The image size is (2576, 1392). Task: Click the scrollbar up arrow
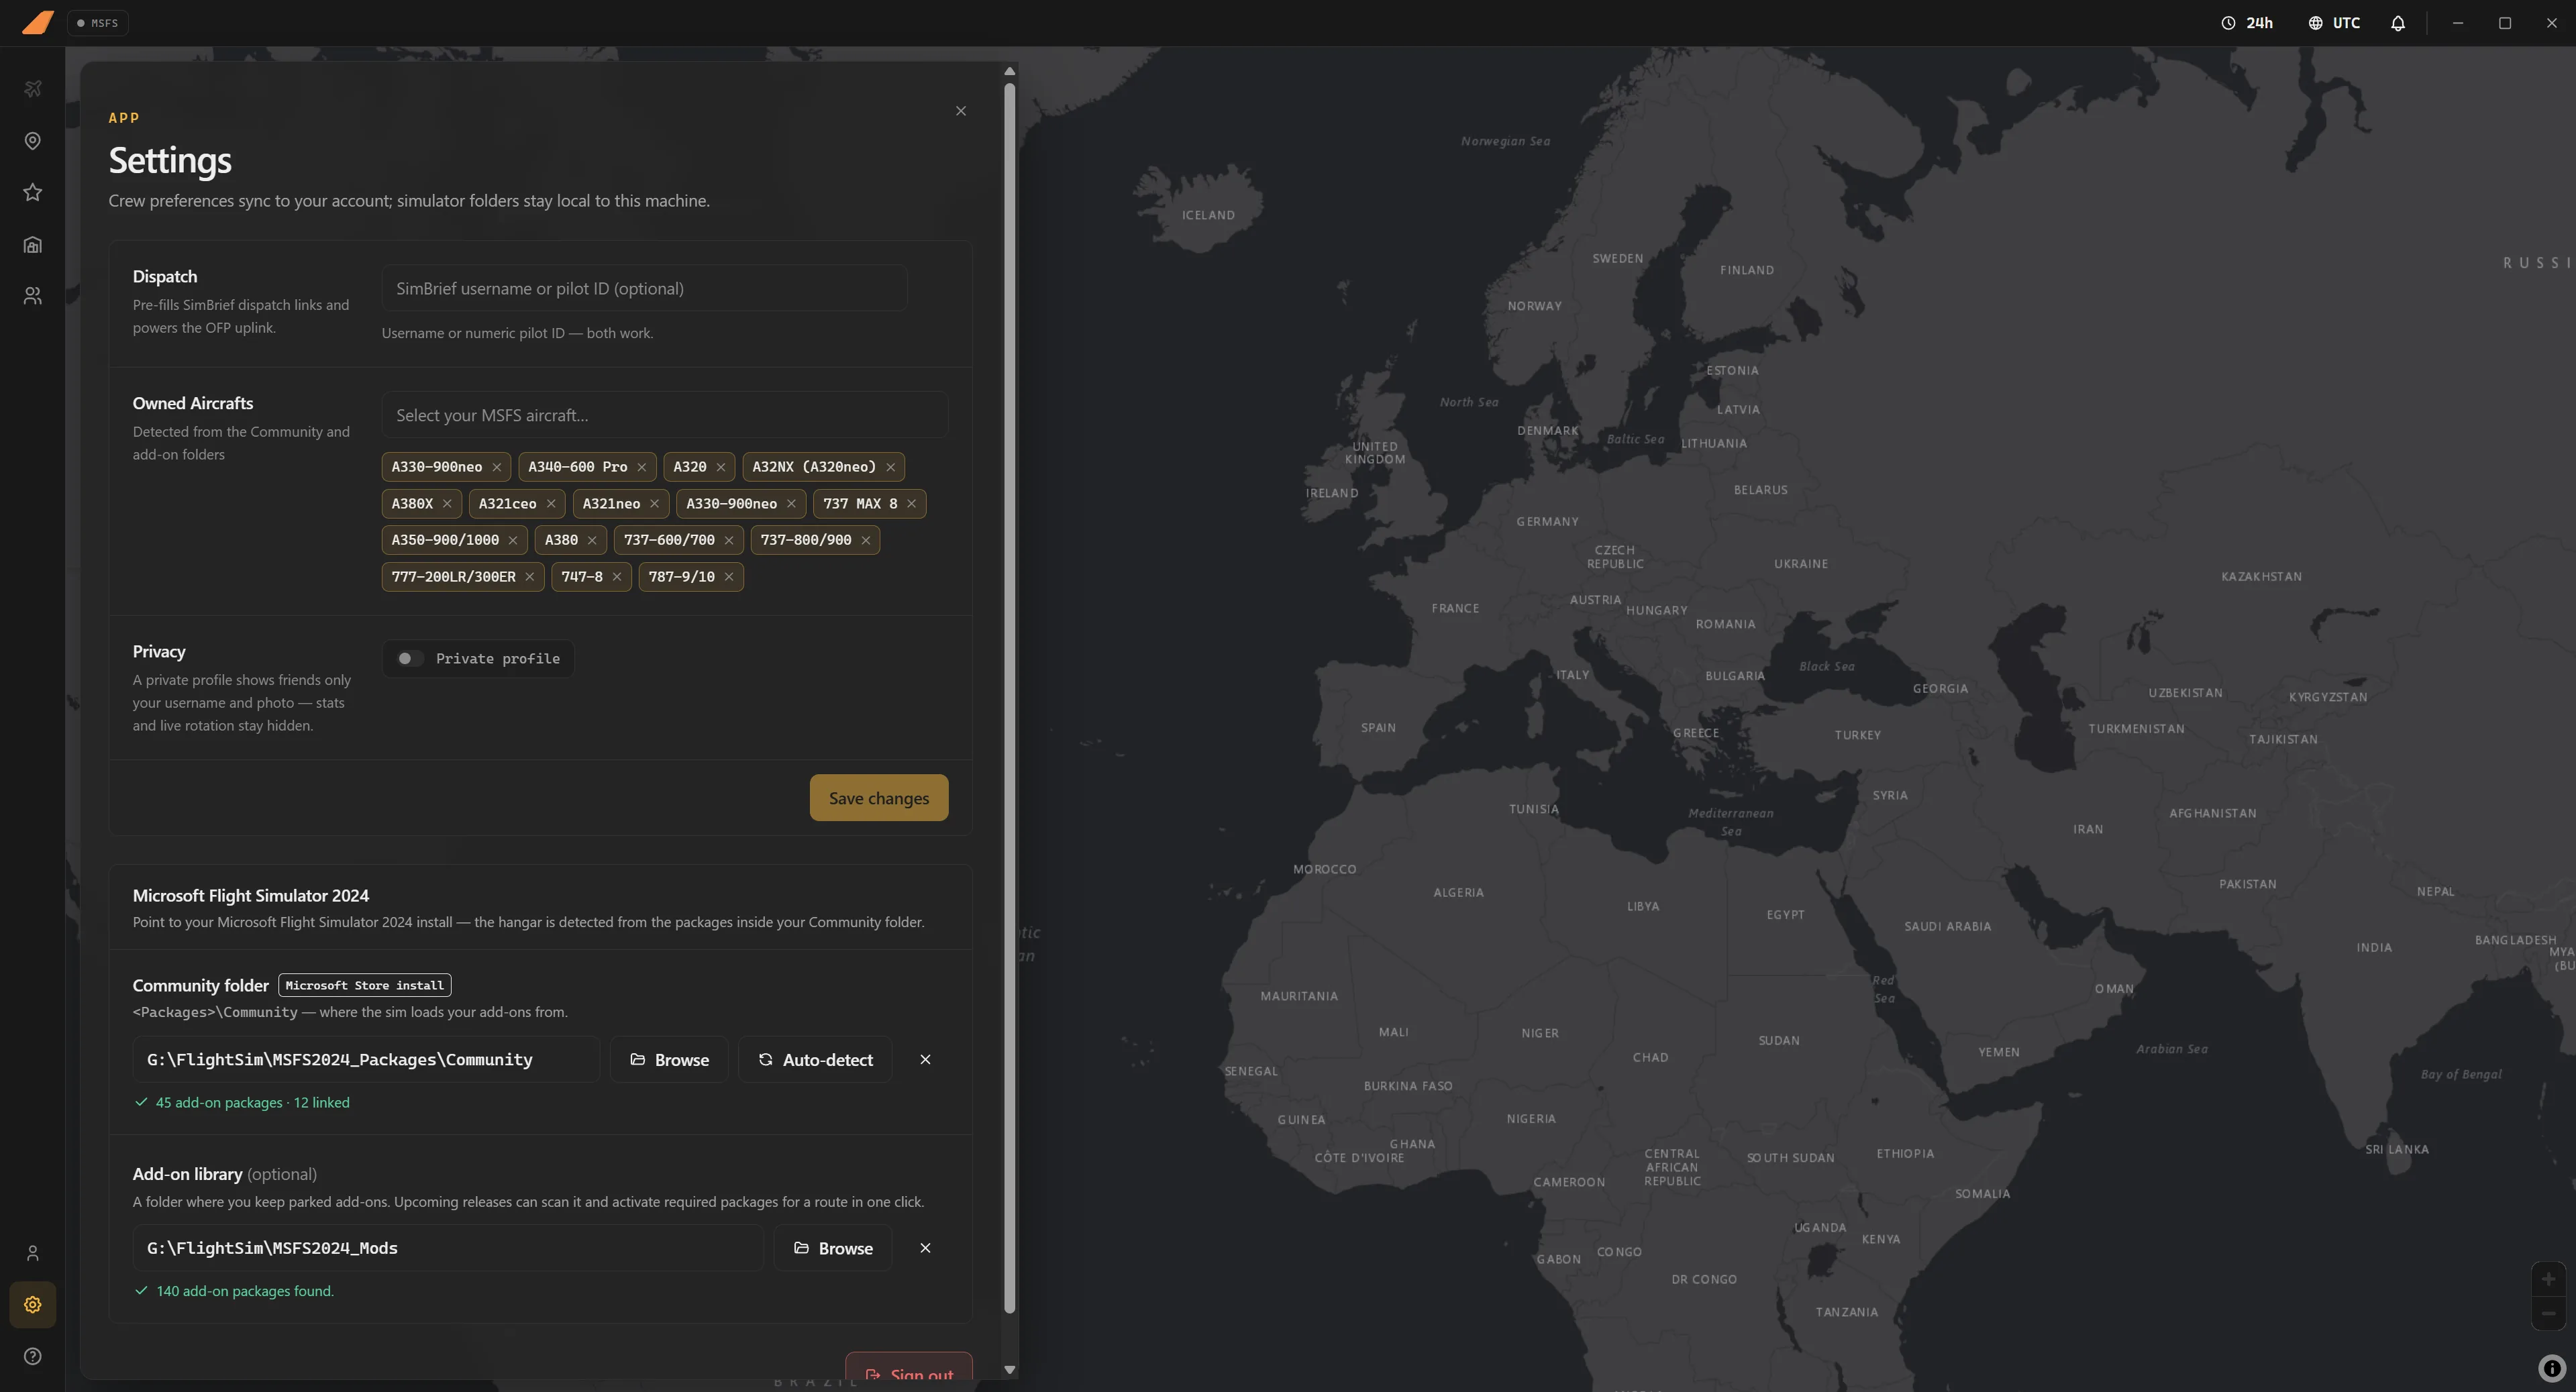click(x=1009, y=71)
